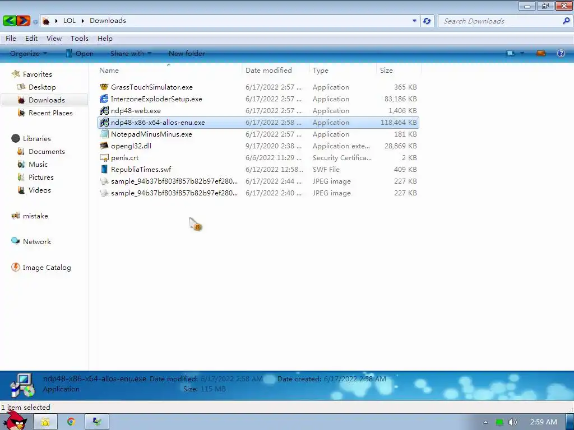
Task: Open the Help menu
Action: (x=105, y=39)
